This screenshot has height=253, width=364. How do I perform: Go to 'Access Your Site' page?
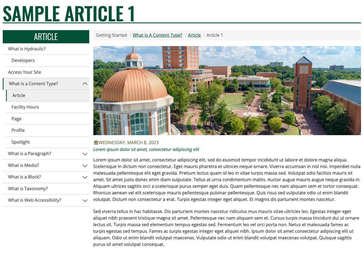tap(25, 72)
